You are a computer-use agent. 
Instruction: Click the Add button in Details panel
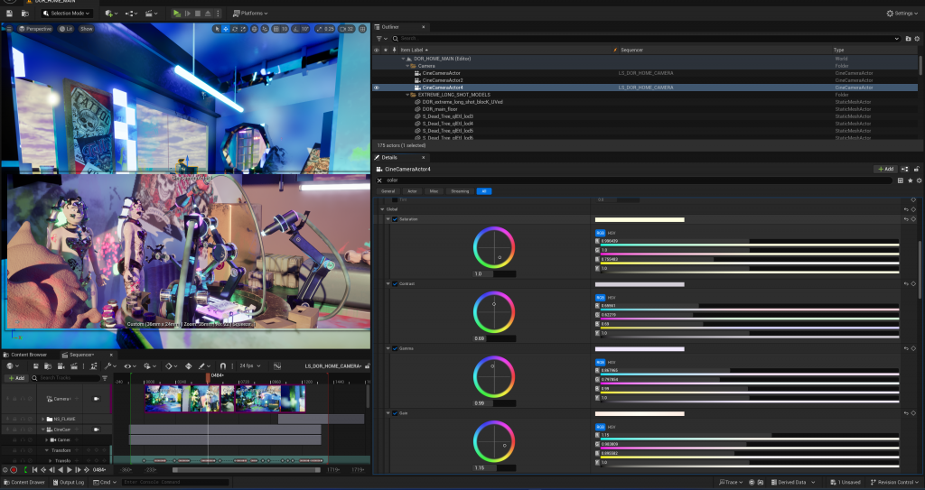tap(884, 169)
